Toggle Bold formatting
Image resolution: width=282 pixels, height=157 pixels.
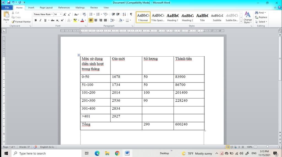pyautogui.click(x=36, y=20)
